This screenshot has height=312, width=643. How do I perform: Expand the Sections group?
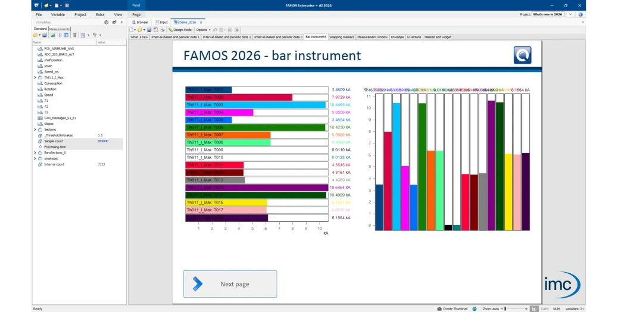35,130
